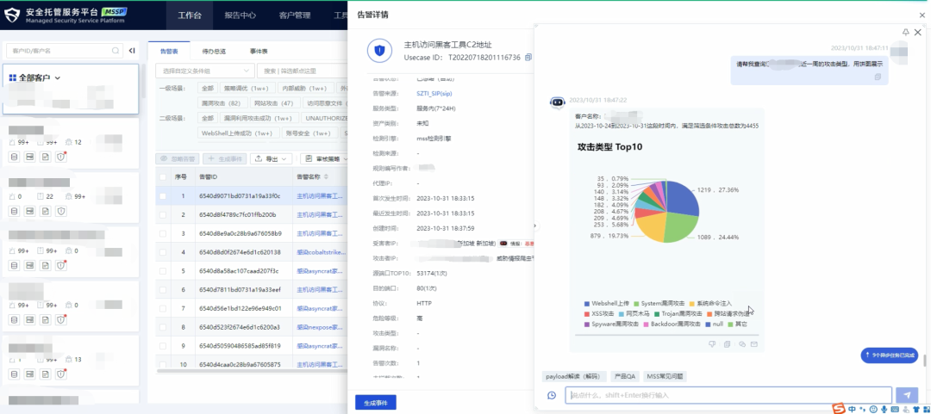
Task: Pin the AI chat panel
Action: click(905, 32)
